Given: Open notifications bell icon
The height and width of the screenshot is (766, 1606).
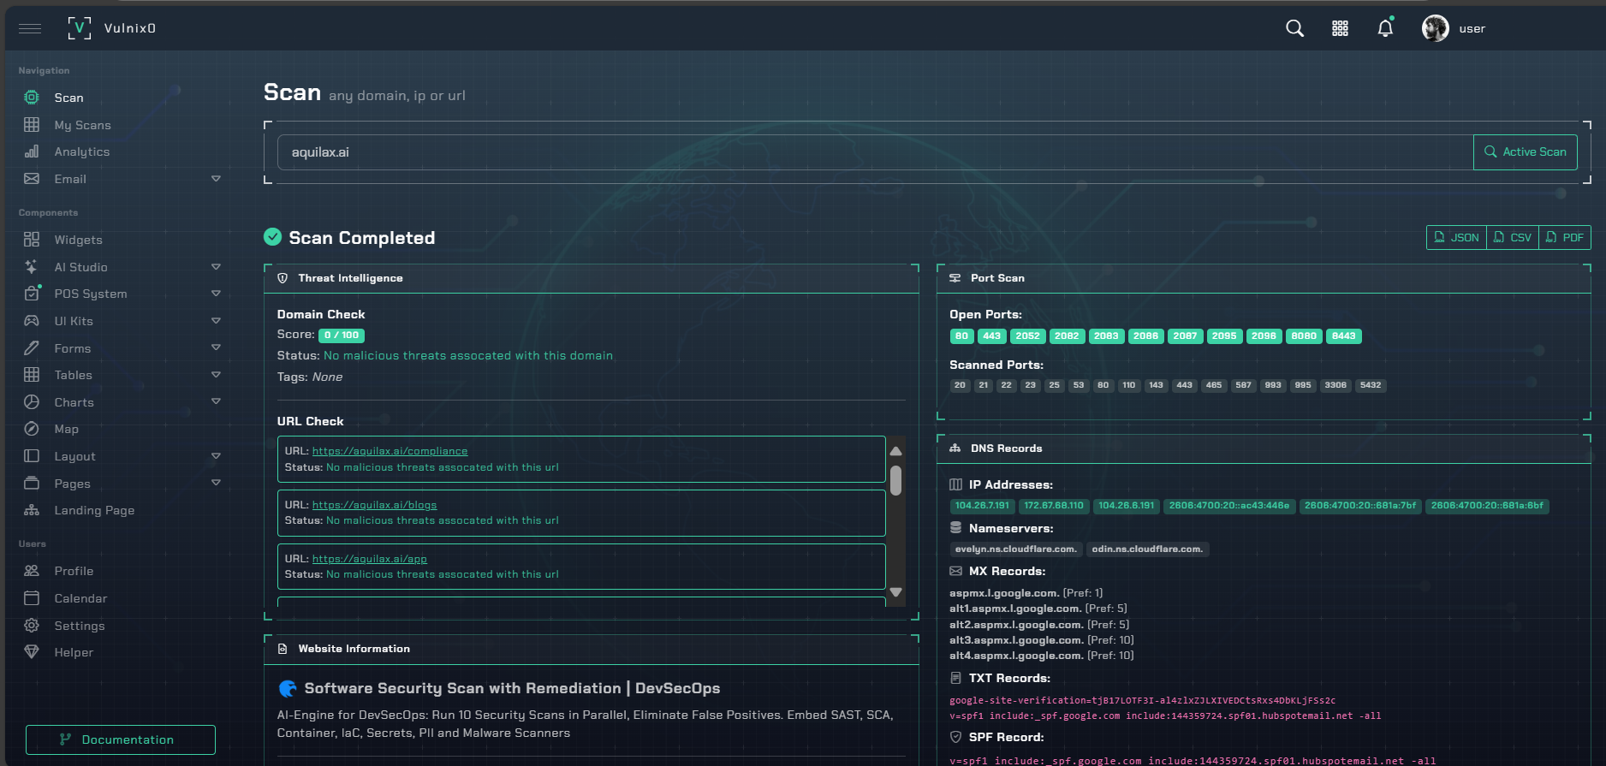Looking at the screenshot, I should pos(1385,28).
